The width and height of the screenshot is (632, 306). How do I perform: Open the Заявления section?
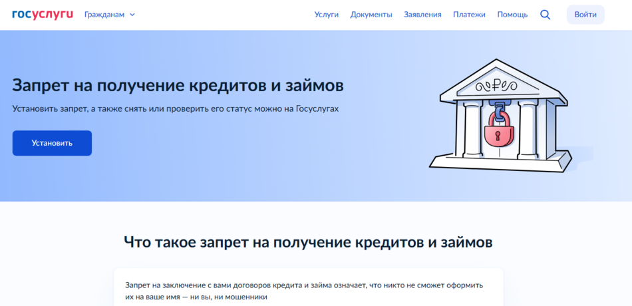(422, 15)
